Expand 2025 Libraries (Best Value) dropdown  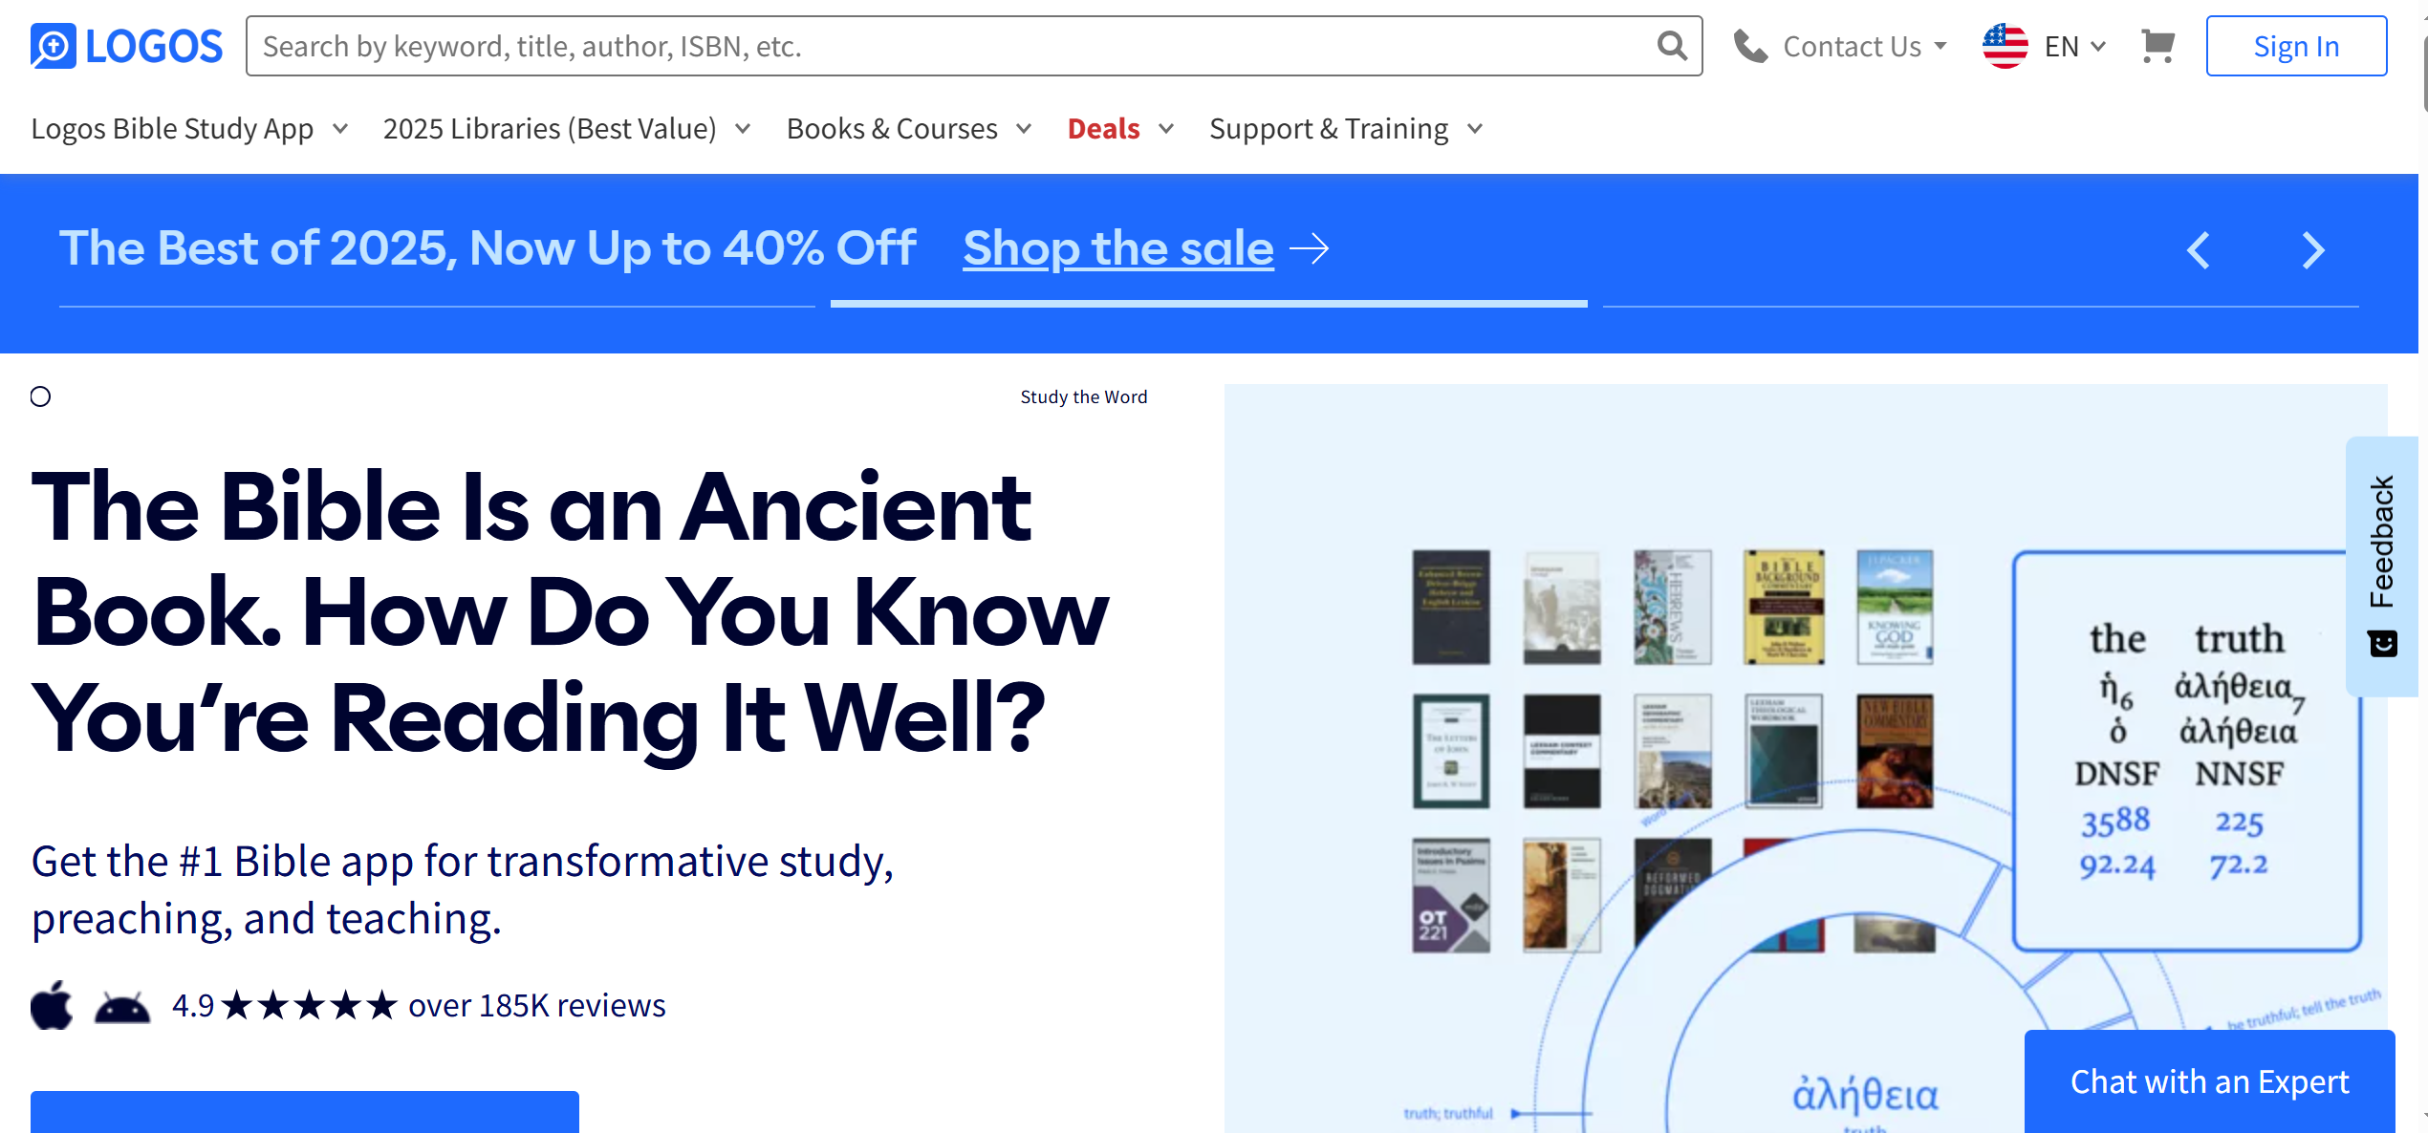[567, 128]
